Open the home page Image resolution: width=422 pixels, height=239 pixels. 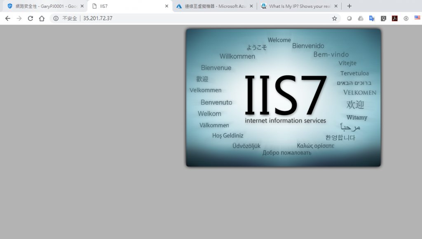(42, 18)
